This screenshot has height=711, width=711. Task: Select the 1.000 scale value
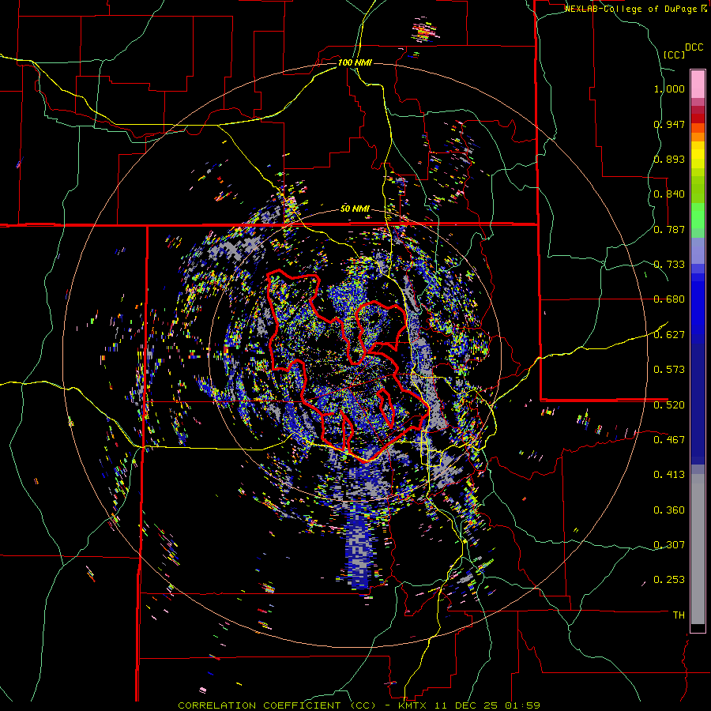click(x=669, y=88)
